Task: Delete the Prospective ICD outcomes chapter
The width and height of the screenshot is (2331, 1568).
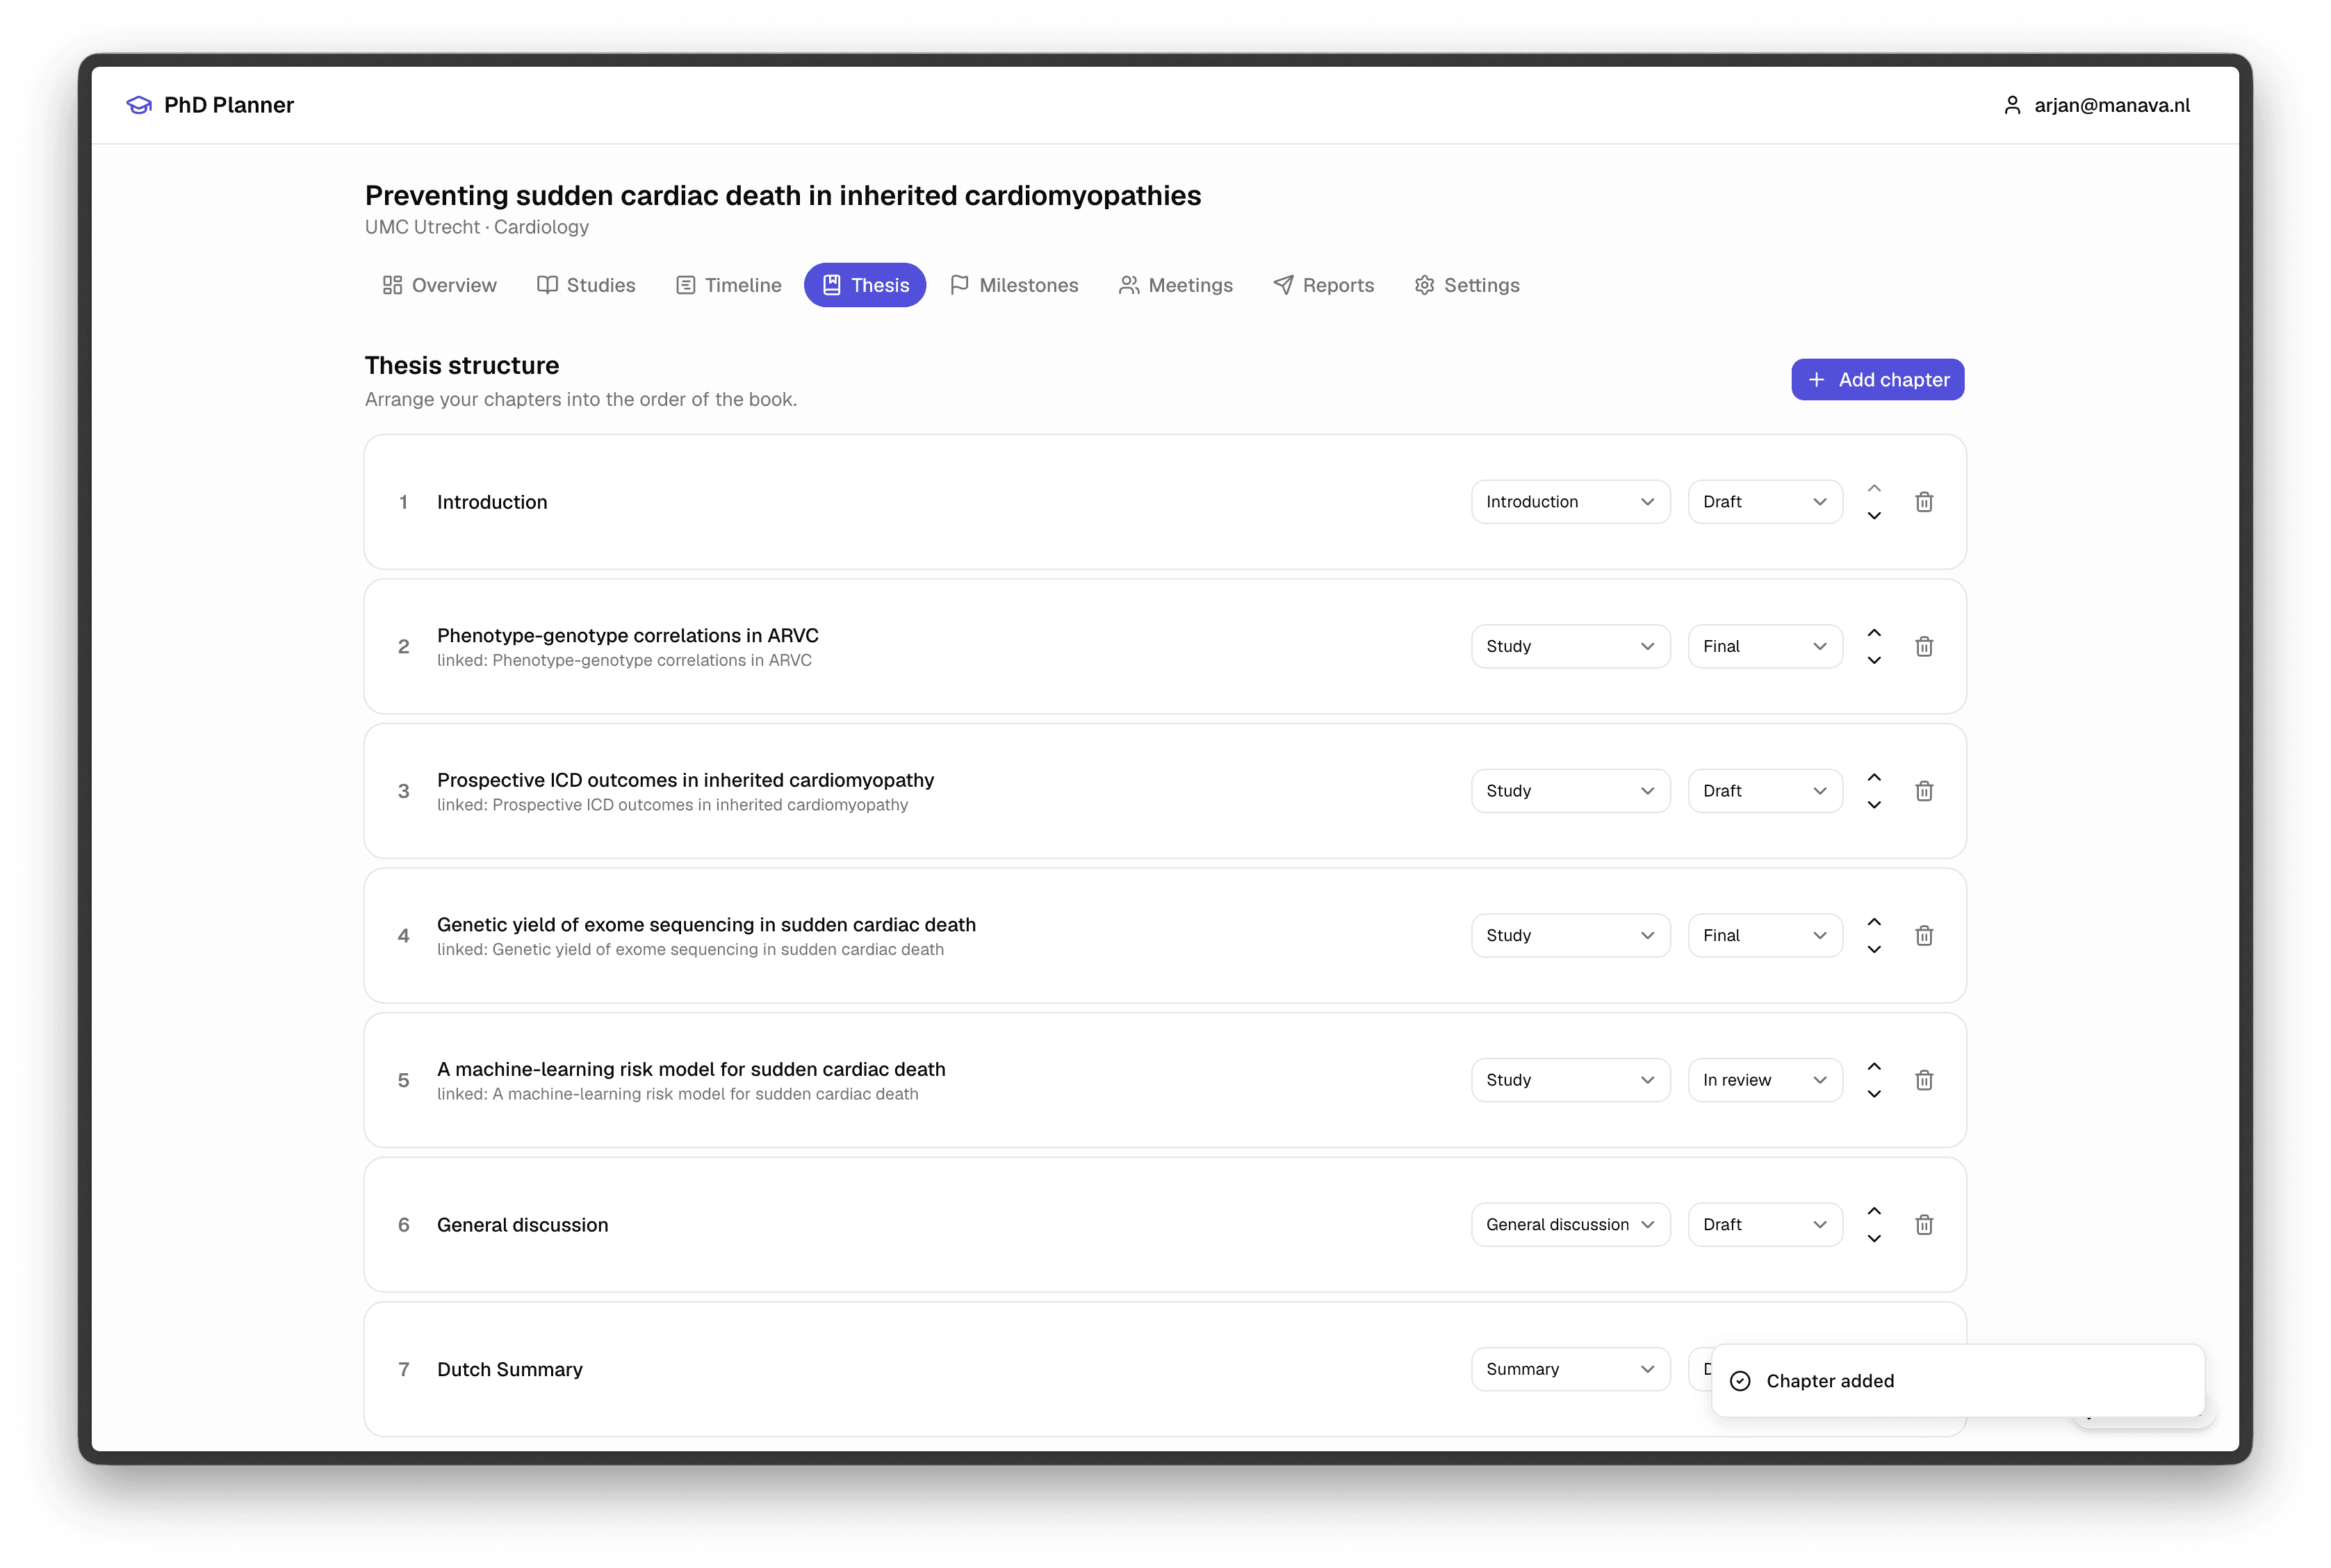Action: click(x=1924, y=791)
